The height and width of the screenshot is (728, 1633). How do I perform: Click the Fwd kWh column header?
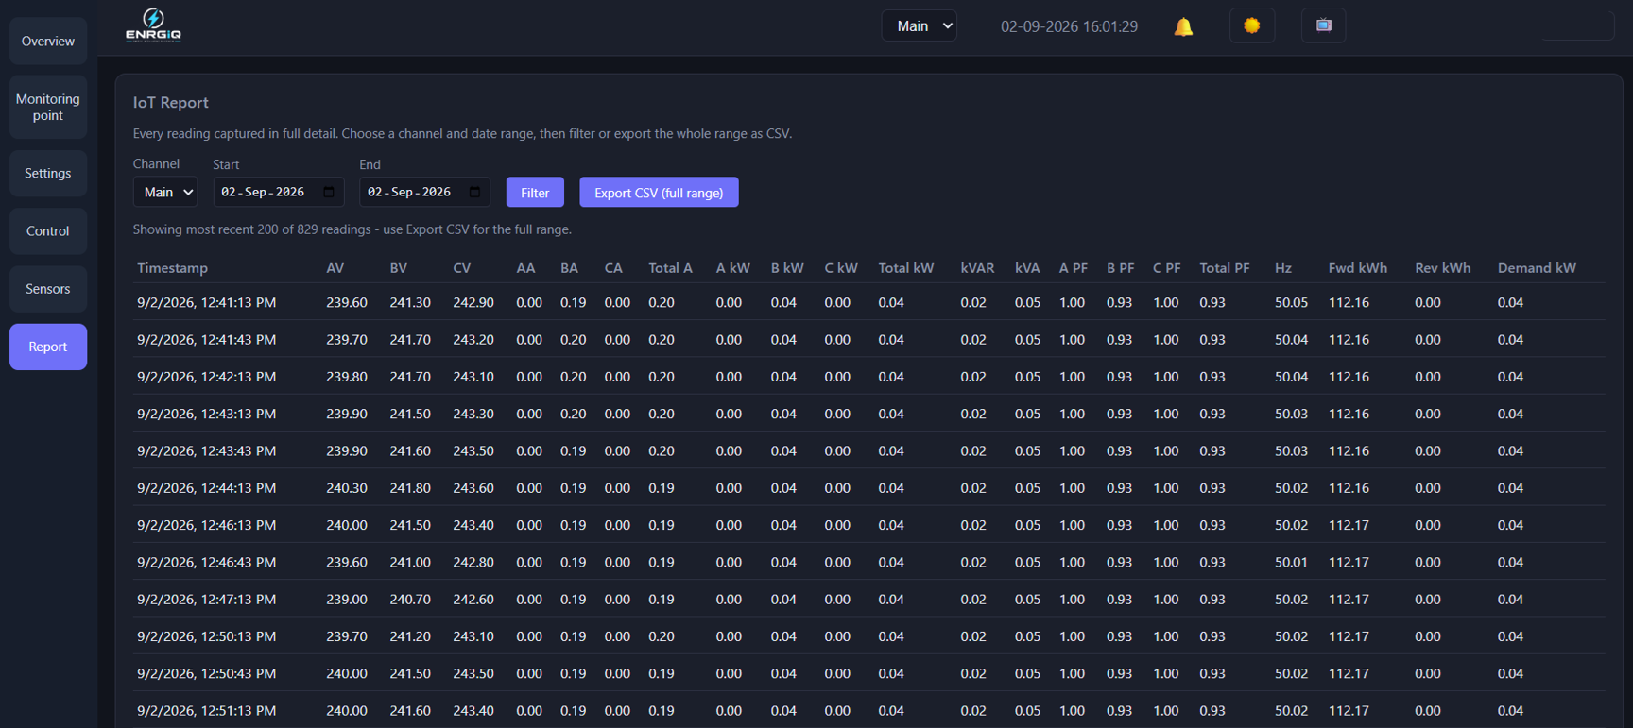pyautogui.click(x=1358, y=268)
